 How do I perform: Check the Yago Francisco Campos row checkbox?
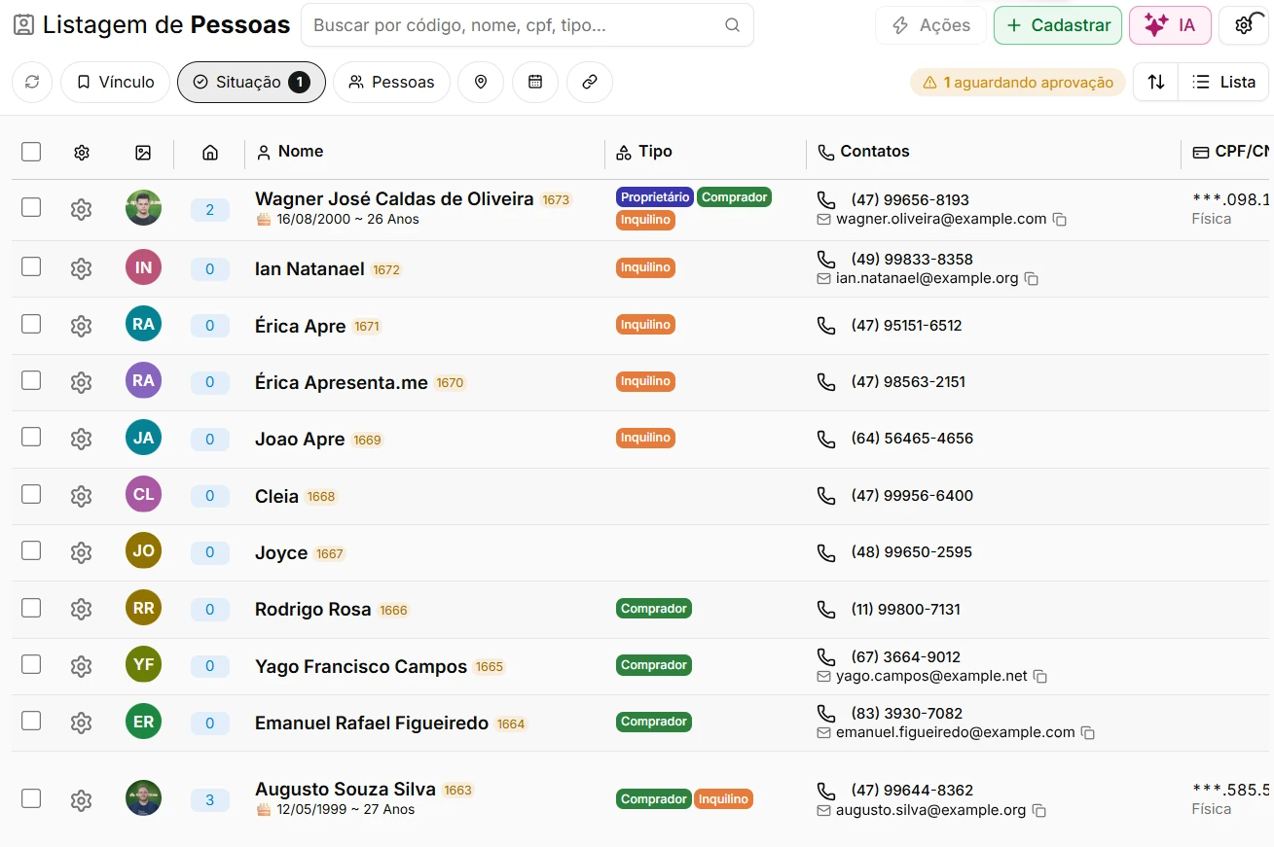(31, 664)
